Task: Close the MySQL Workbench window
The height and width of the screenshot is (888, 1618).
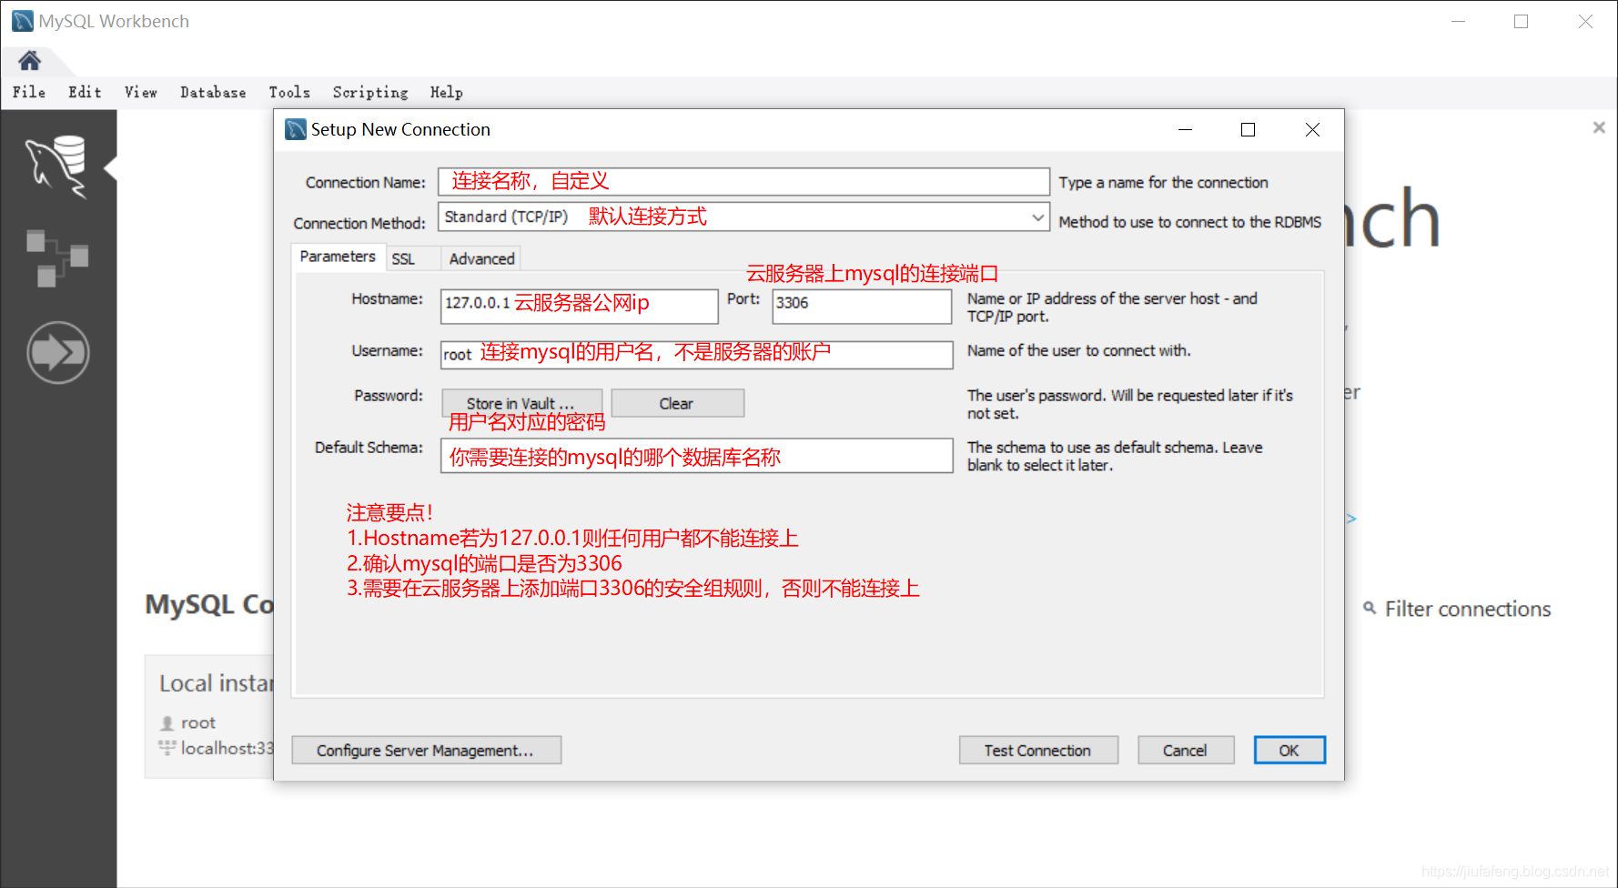Action: (1585, 21)
